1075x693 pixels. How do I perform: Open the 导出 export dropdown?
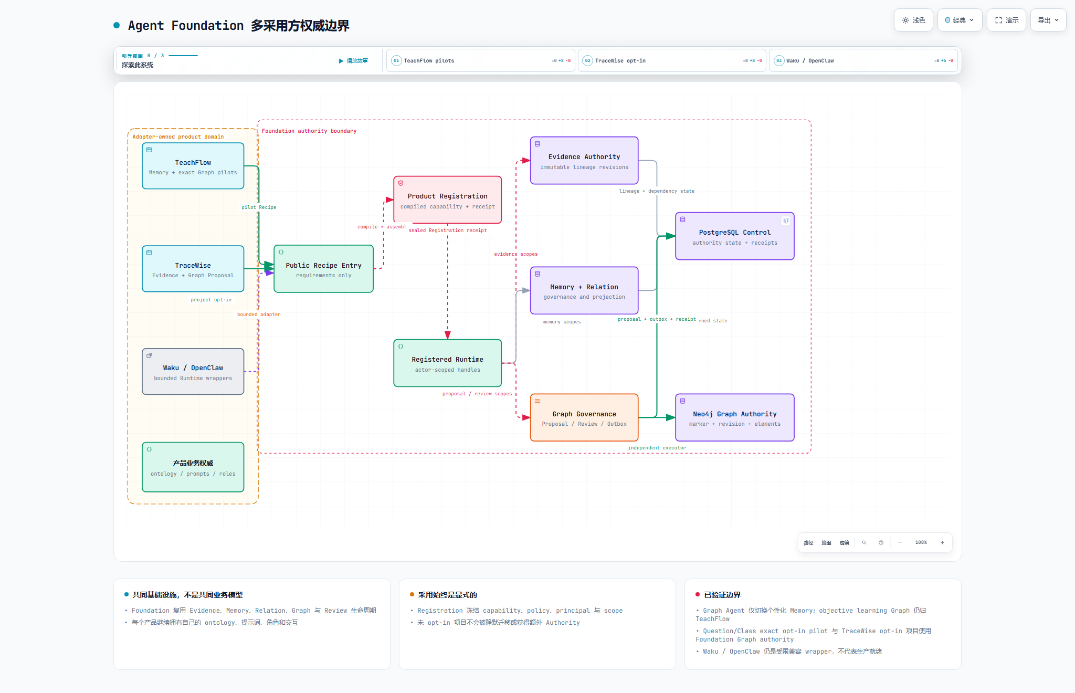1048,20
